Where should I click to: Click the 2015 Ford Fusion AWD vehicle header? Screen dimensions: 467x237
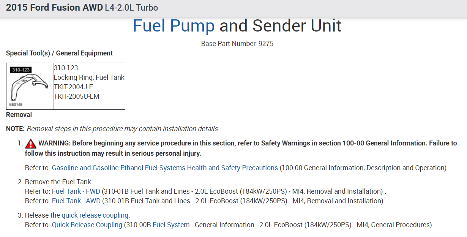point(54,8)
